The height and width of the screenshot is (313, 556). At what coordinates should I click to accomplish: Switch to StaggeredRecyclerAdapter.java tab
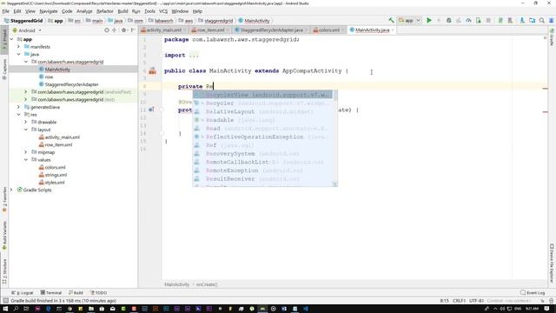(x=271, y=30)
